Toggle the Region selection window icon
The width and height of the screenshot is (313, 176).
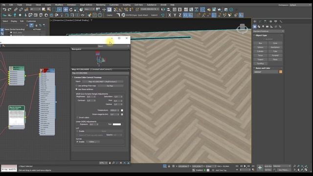click(60, 10)
